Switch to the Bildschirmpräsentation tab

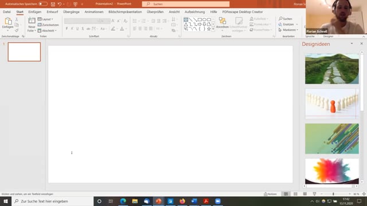coord(125,11)
